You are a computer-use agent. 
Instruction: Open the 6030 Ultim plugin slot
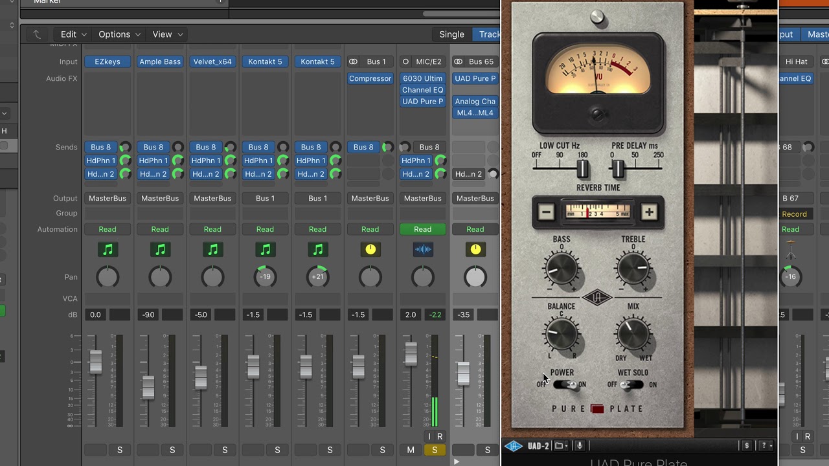tap(423, 78)
